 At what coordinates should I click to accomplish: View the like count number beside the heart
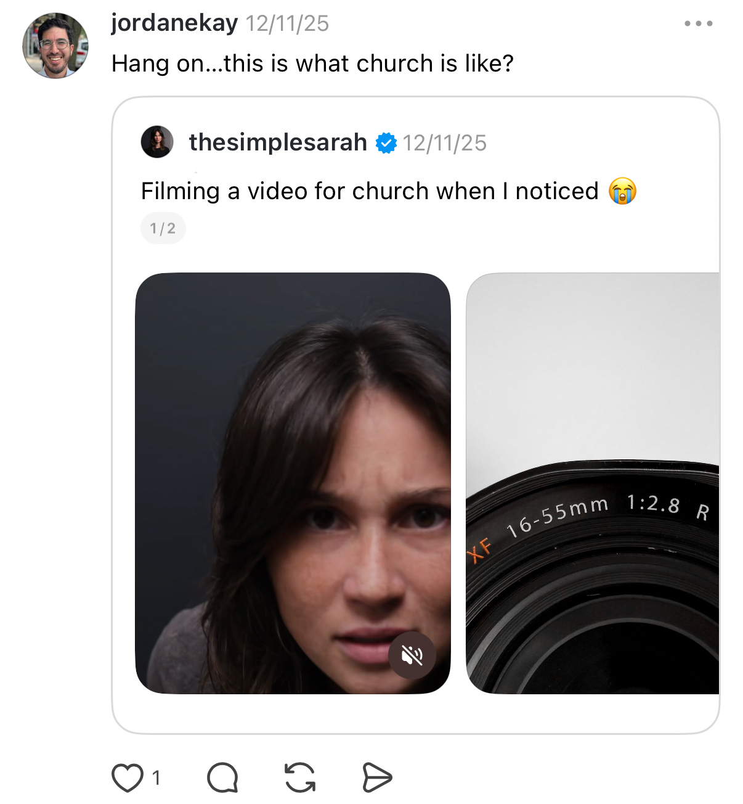[156, 777]
